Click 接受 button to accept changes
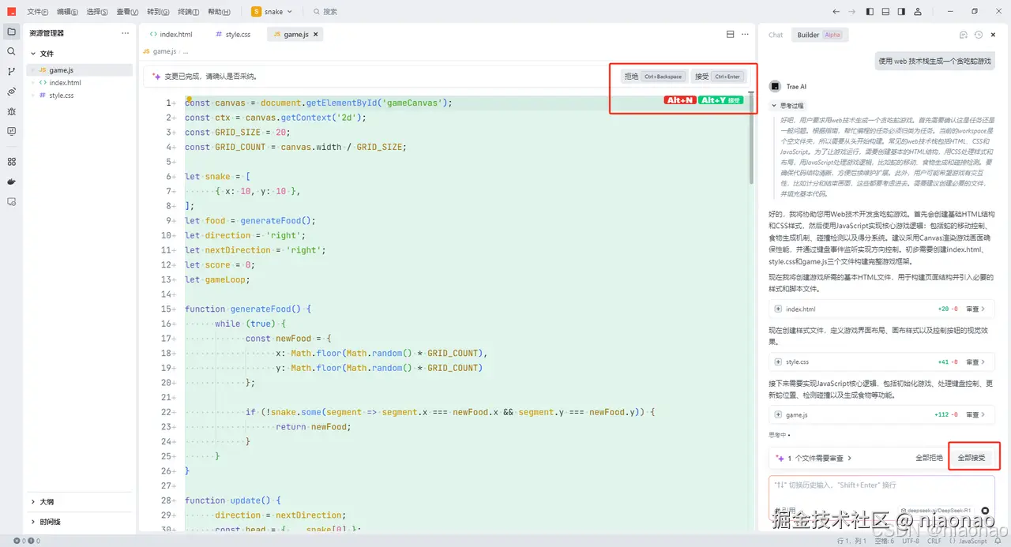This screenshot has width=1011, height=547. click(718, 77)
